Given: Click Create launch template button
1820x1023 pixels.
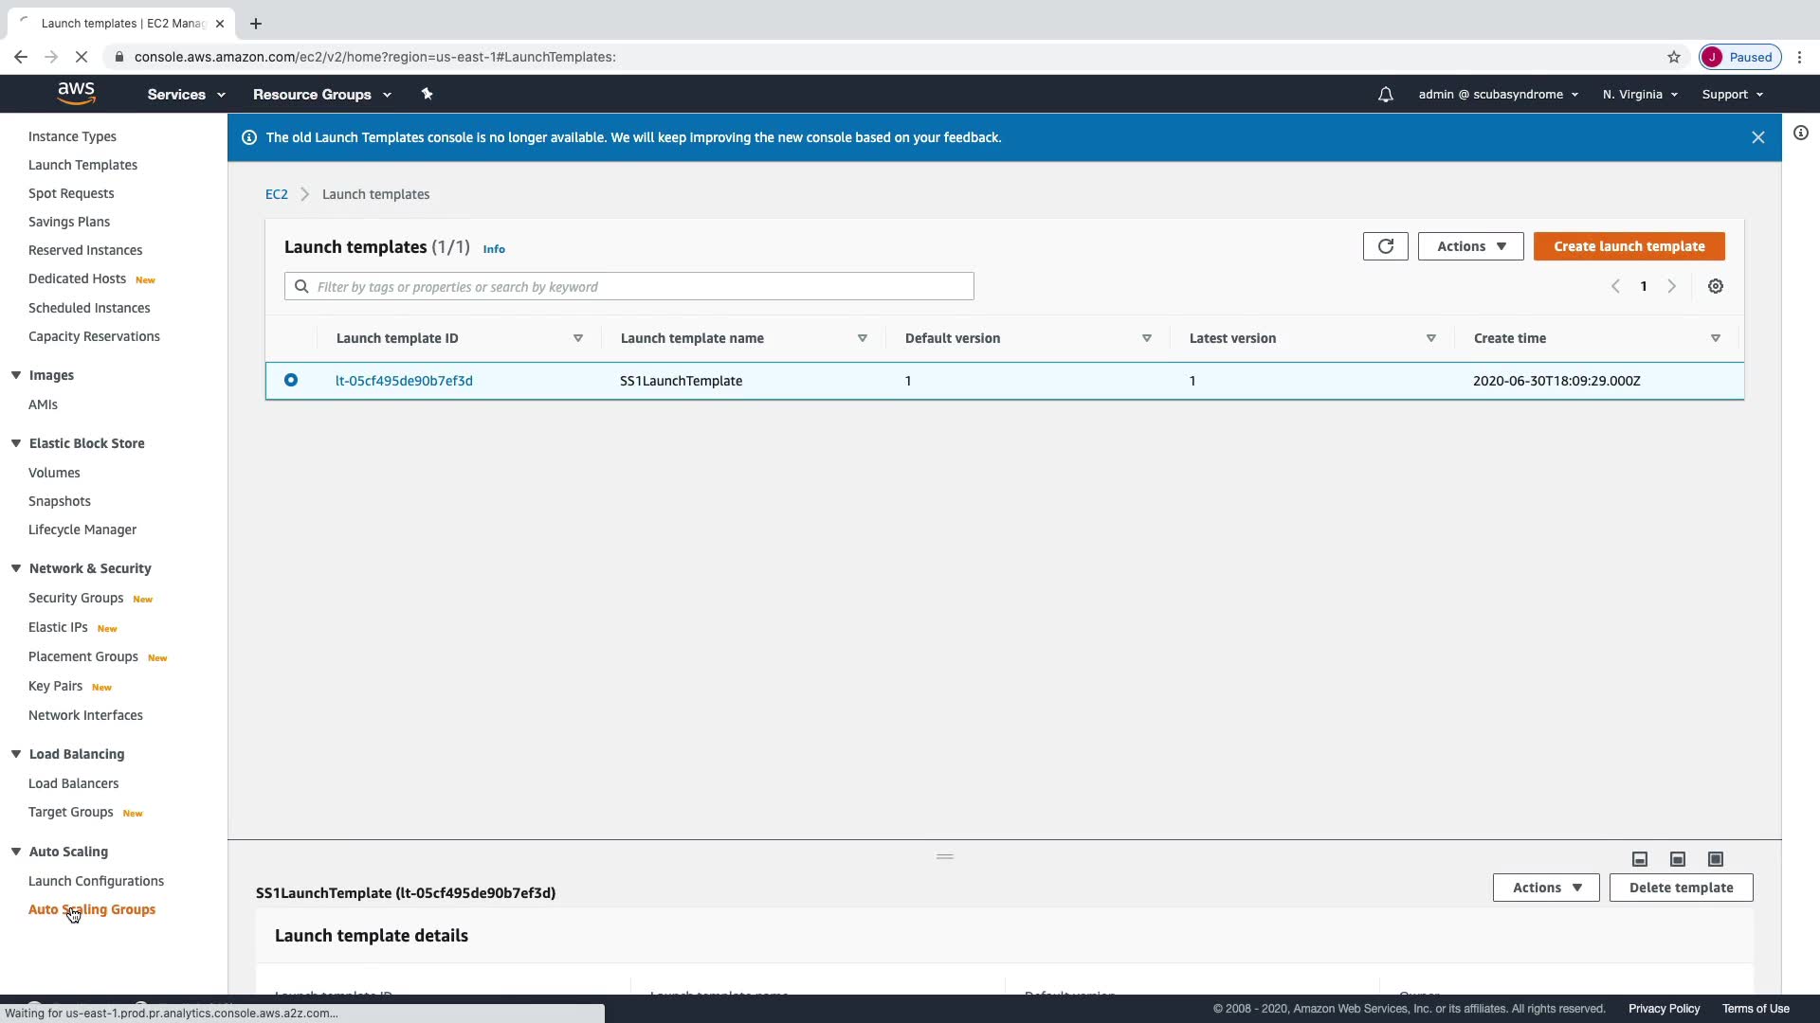Looking at the screenshot, I should click(x=1629, y=246).
